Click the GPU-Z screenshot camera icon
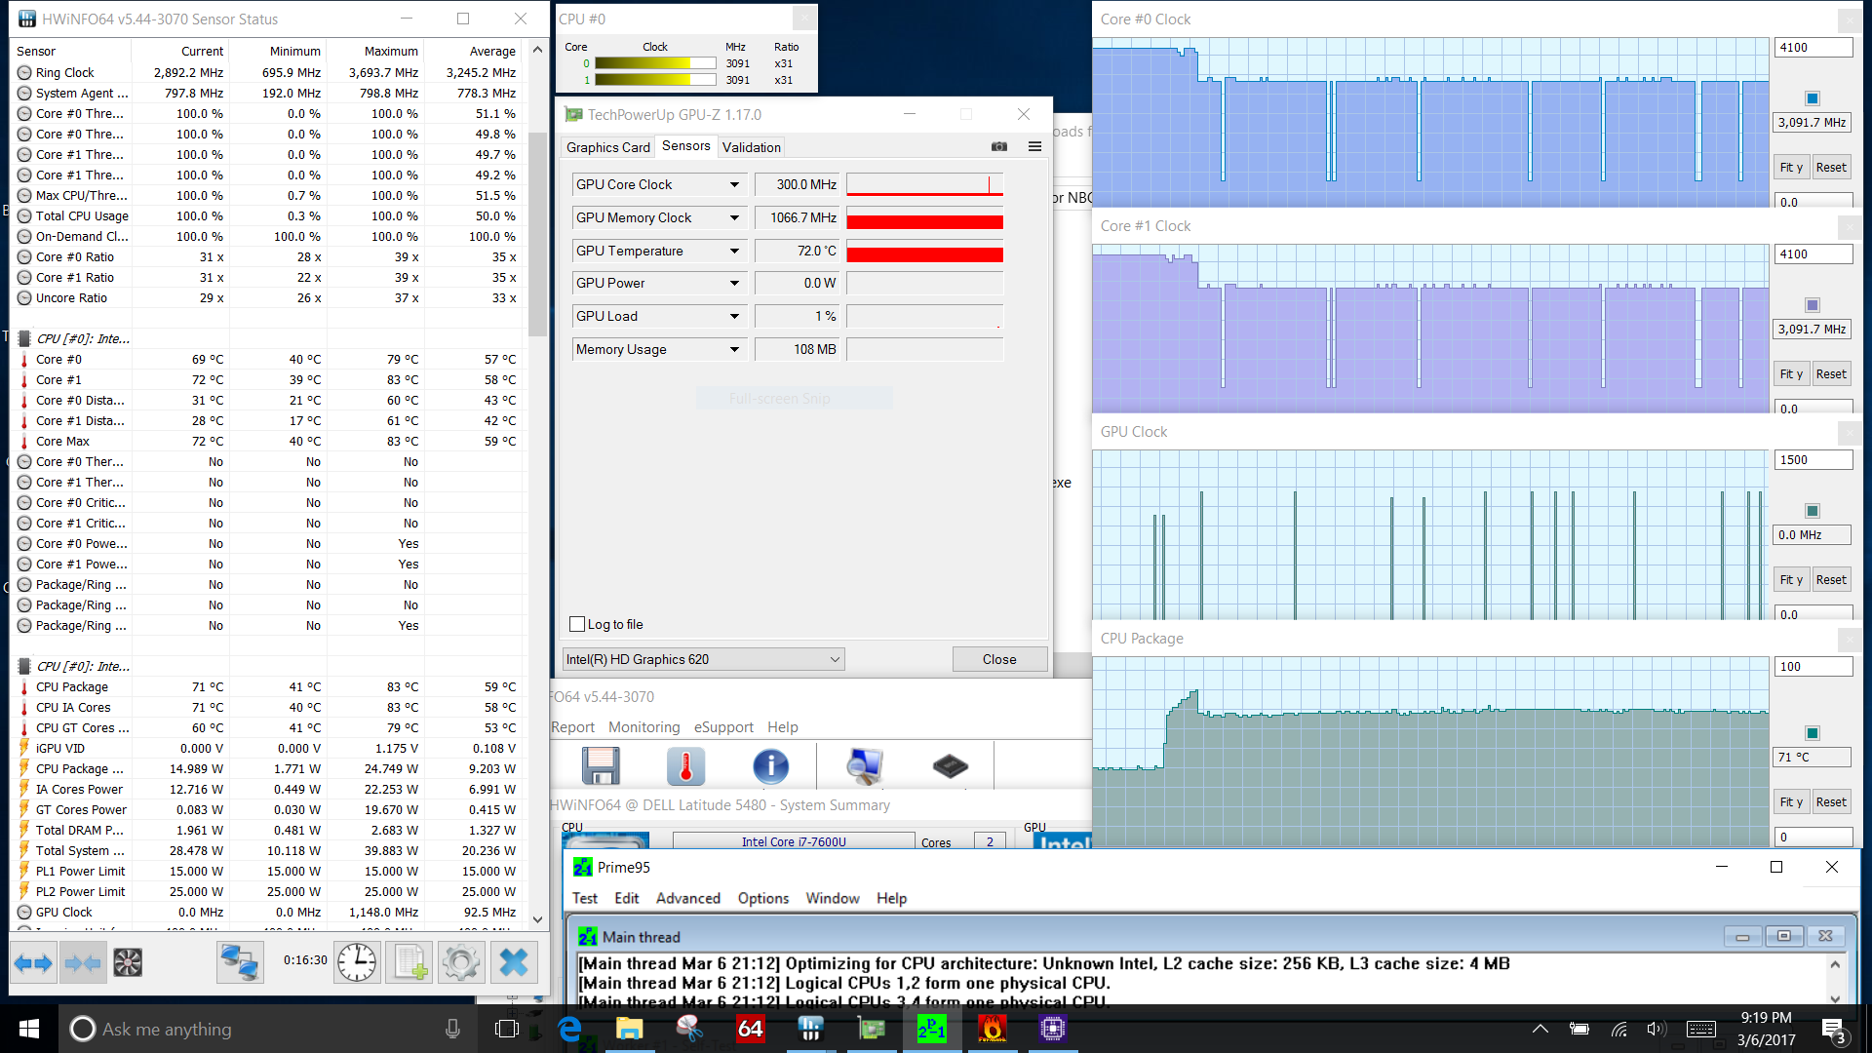Screen dimensions: 1872x1053 (999, 146)
